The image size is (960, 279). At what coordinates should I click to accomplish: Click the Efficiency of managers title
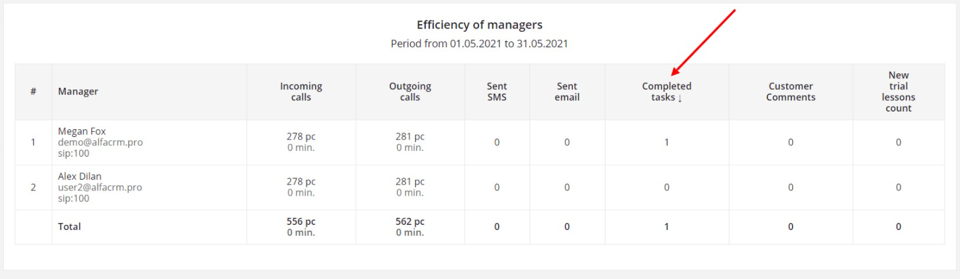480,25
